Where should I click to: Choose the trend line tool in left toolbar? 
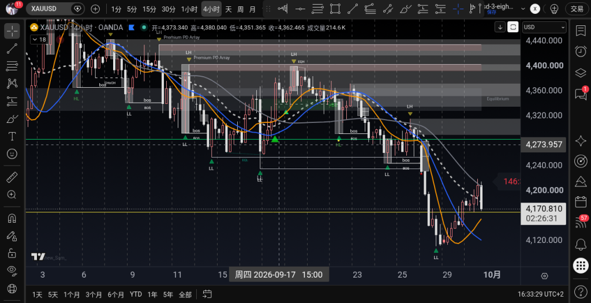(x=12, y=48)
